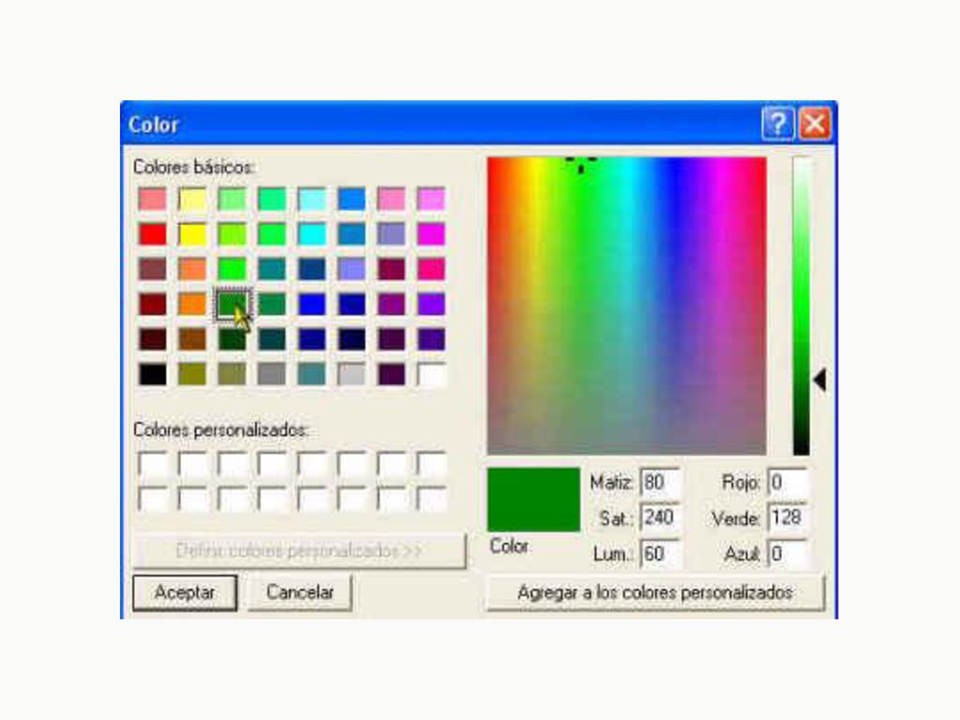This screenshot has width=960, height=720.
Task: Select the selected dark green swatch
Action: (232, 305)
